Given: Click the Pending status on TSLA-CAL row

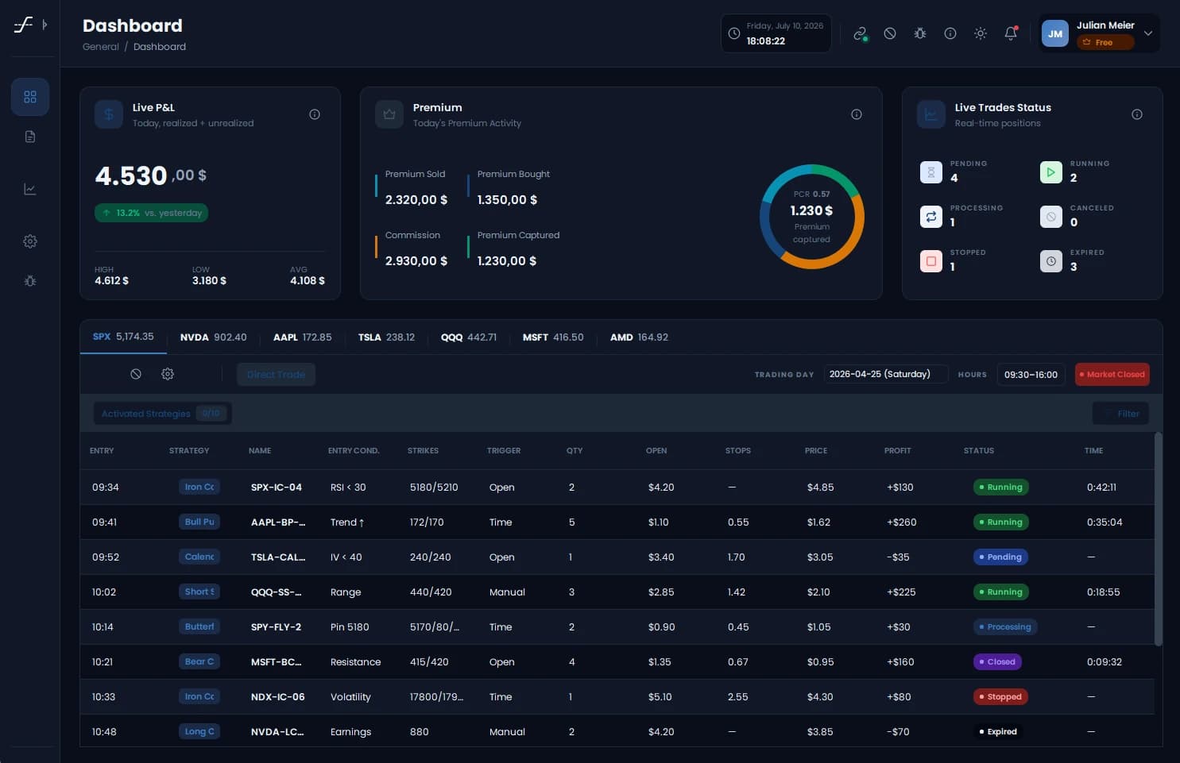Looking at the screenshot, I should tap(1000, 557).
